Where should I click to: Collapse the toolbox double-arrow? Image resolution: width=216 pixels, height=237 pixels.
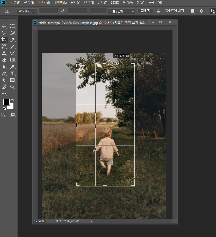[1, 17]
